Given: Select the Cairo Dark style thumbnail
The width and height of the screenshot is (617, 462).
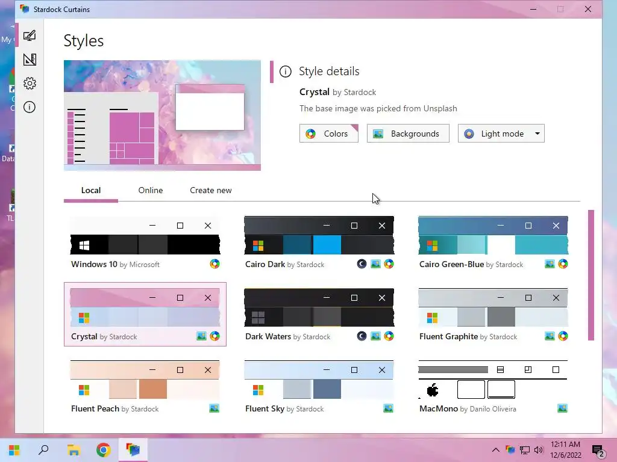Looking at the screenshot, I should click(319, 236).
